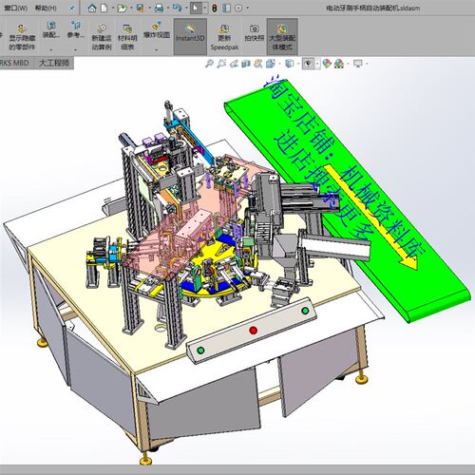Expand the 爆炸视图 dropdown arrow

click(x=157, y=49)
